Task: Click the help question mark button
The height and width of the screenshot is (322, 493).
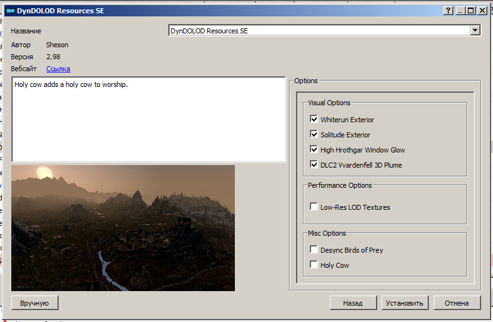Action: [x=448, y=11]
